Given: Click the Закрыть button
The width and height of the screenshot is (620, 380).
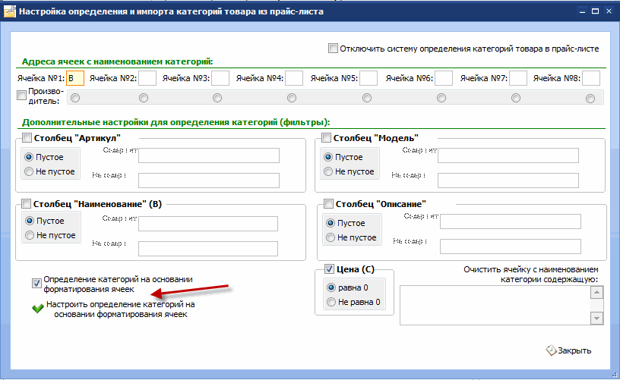Looking at the screenshot, I should pos(569,350).
